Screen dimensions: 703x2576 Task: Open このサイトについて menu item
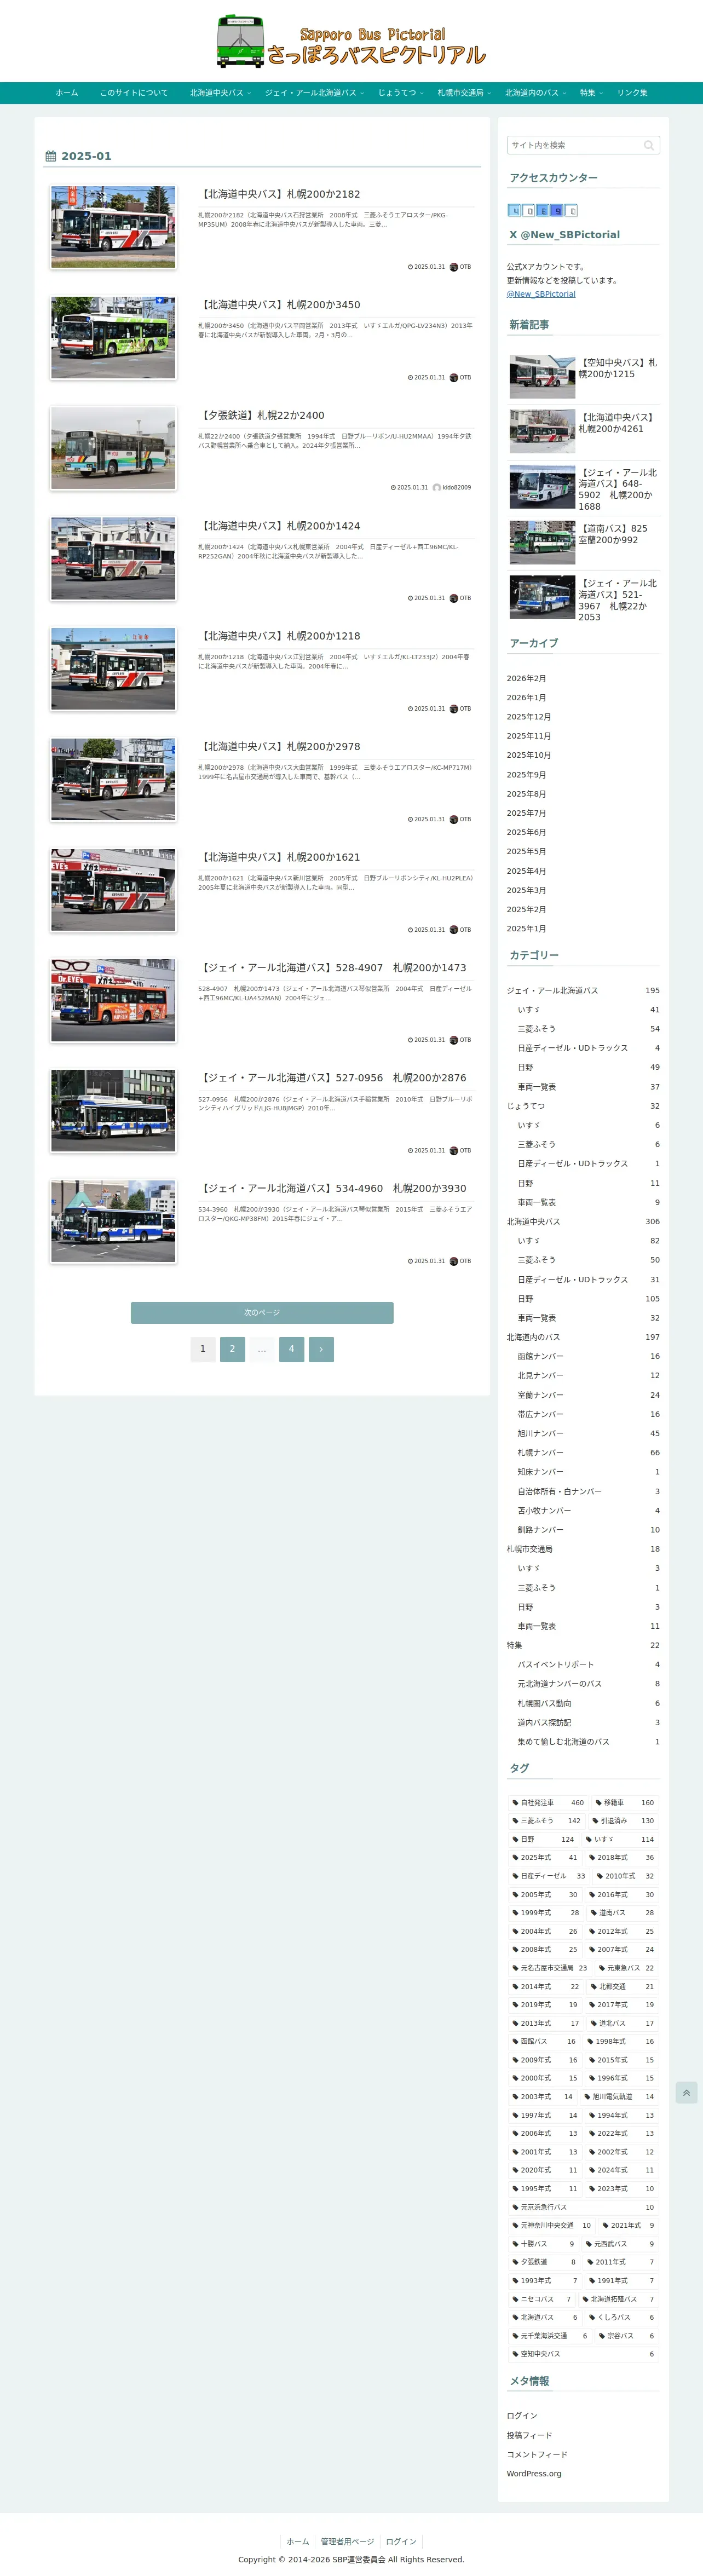click(x=134, y=93)
